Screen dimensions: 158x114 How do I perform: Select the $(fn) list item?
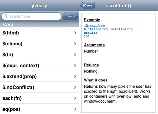point(39,55)
